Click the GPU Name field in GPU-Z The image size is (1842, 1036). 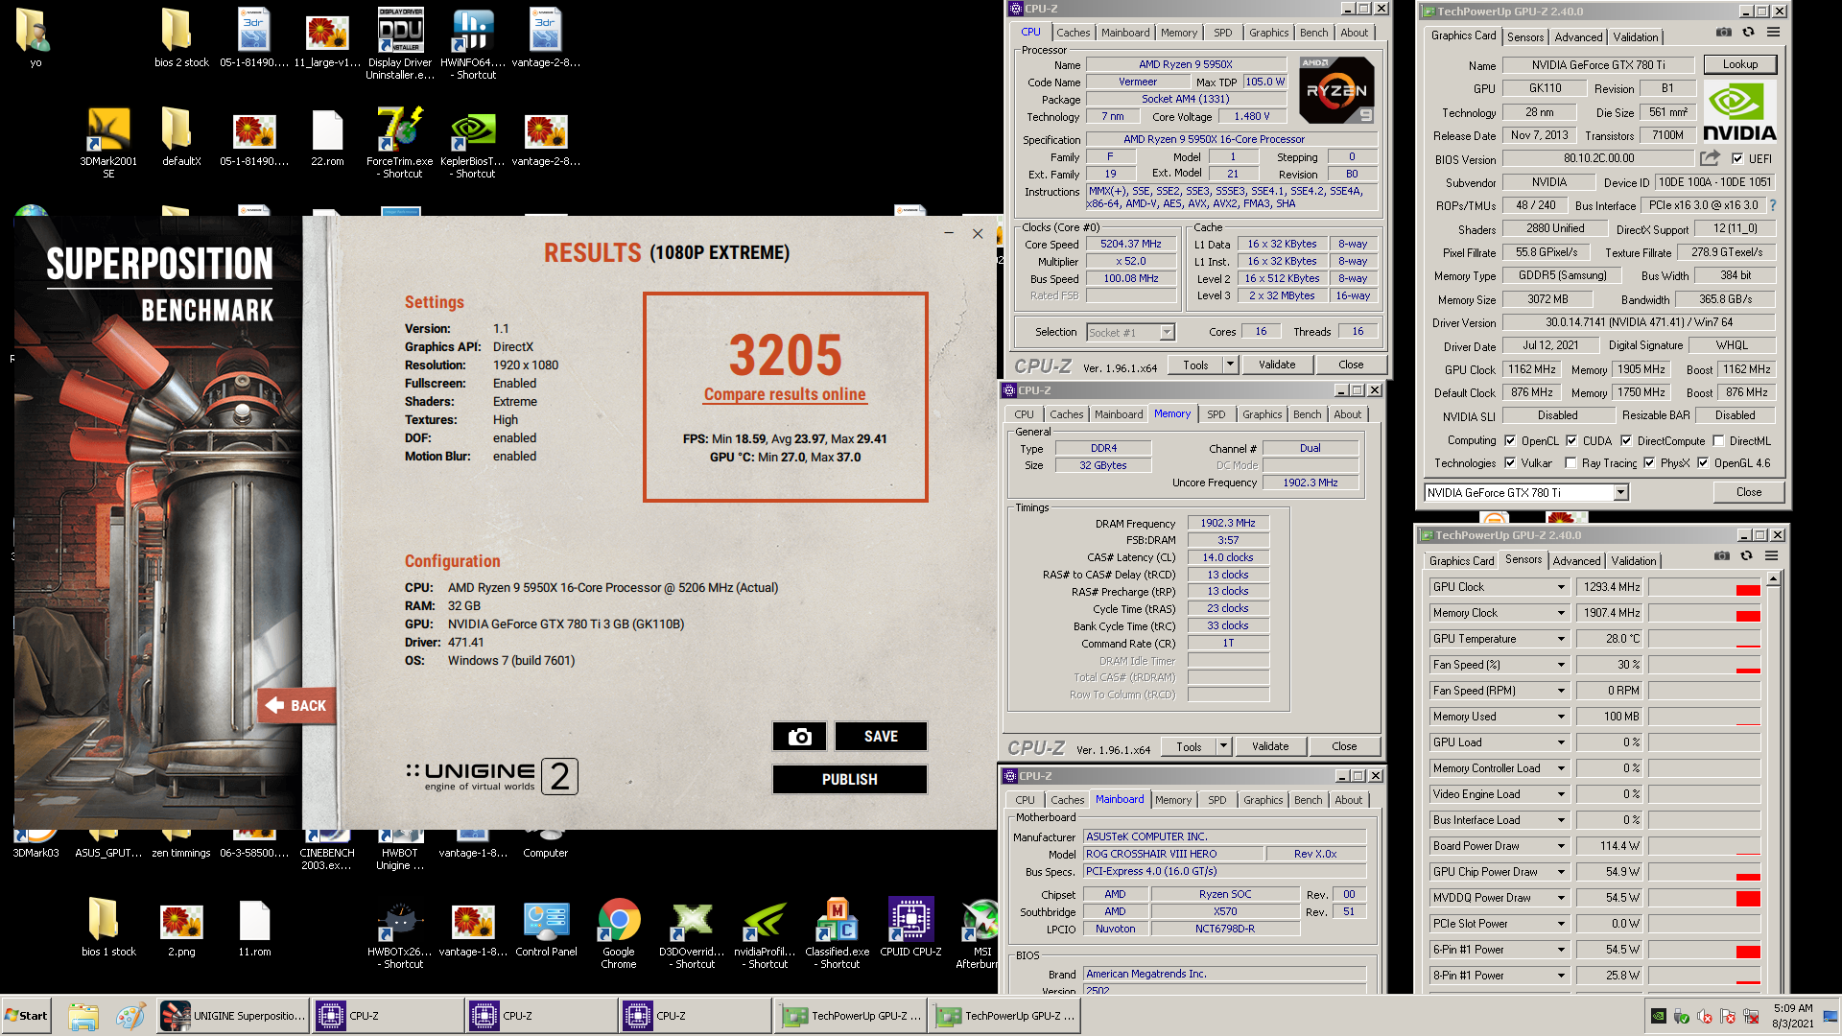coord(1597,65)
